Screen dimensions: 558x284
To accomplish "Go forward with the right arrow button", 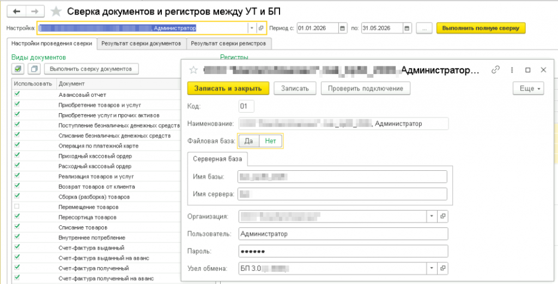I will pos(35,12).
